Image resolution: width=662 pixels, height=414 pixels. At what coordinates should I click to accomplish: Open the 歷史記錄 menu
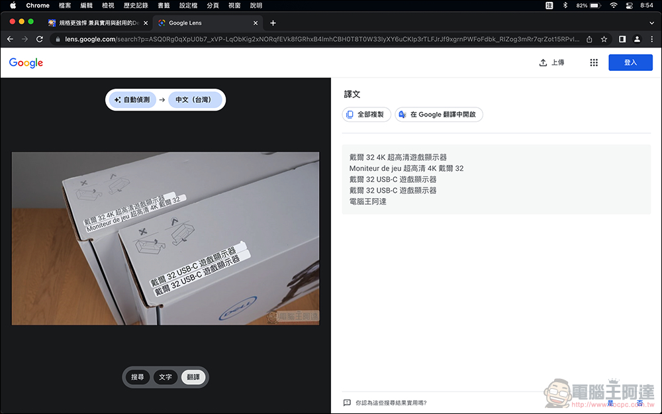pos(136,5)
